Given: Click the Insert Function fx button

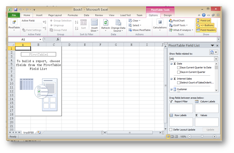Looking at the screenshot, I should (58, 39).
